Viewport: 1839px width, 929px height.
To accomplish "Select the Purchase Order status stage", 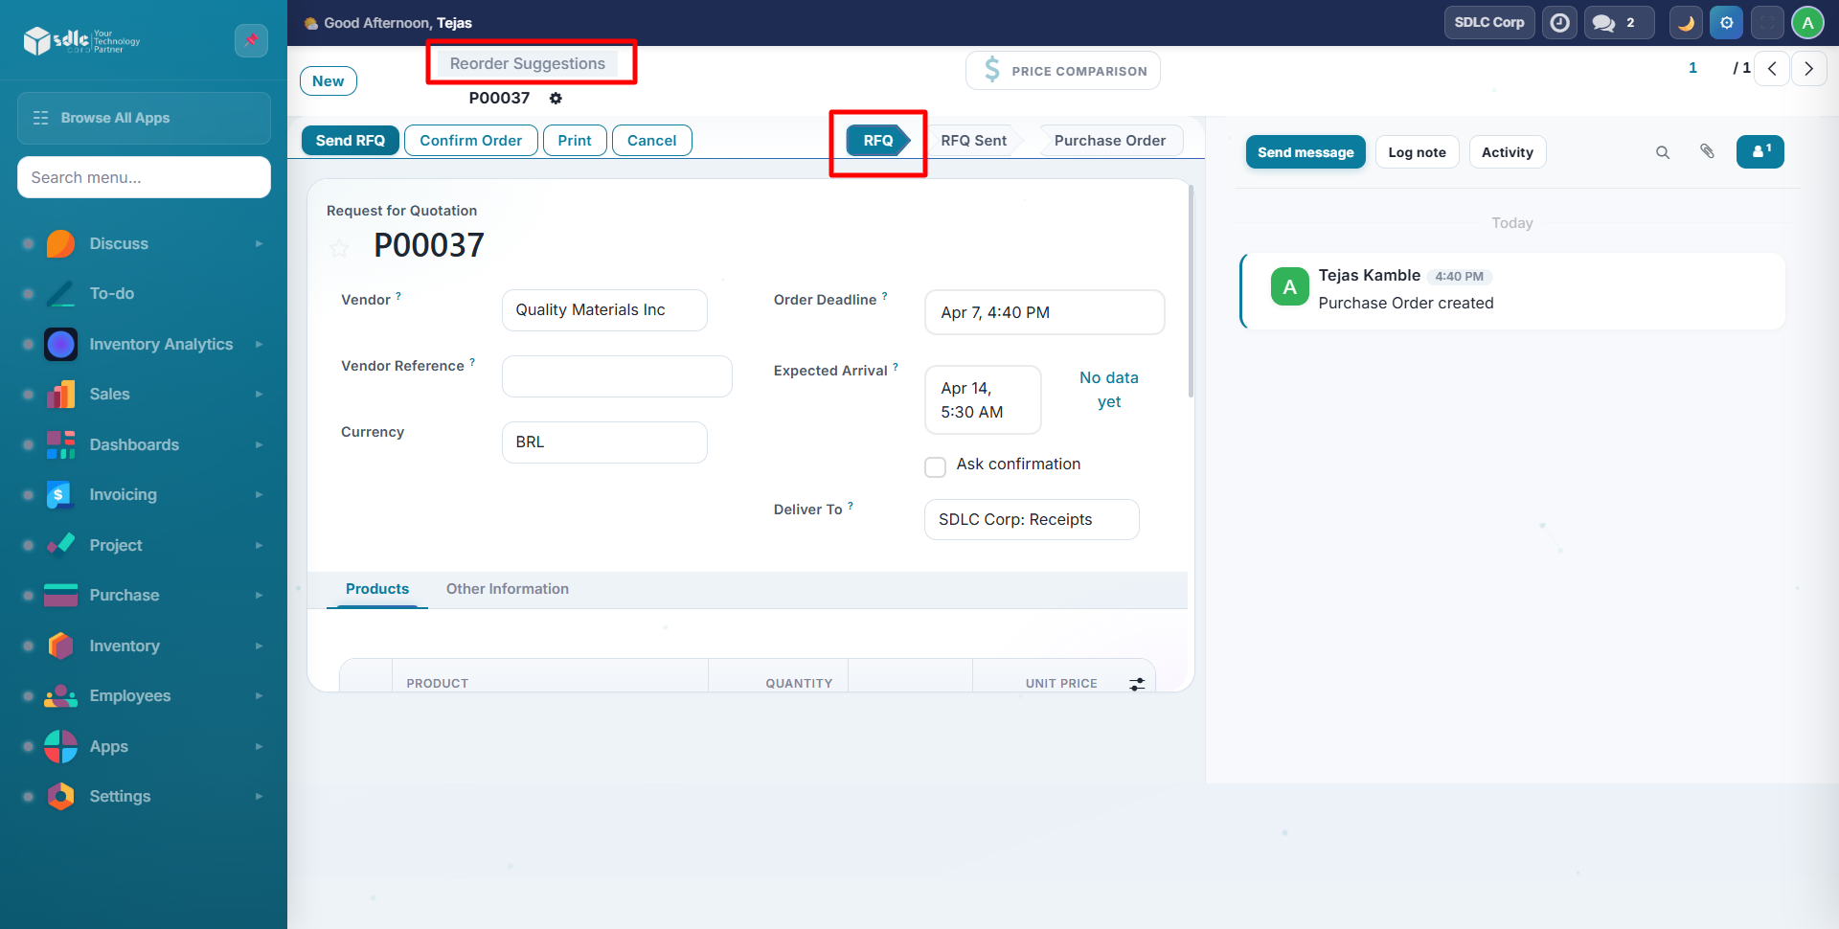I will click(1109, 140).
